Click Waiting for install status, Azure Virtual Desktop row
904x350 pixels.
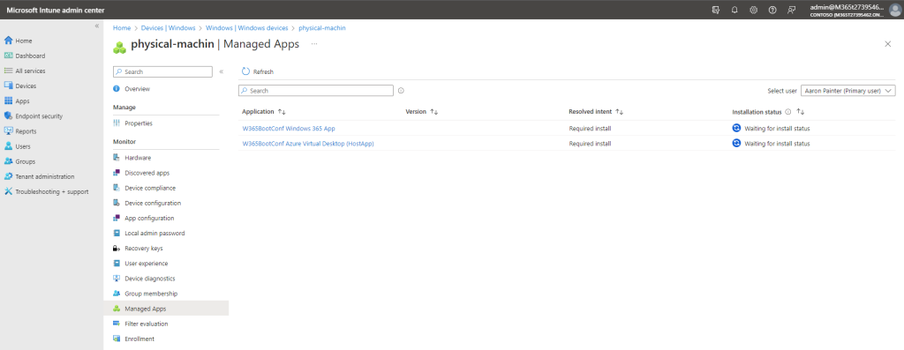tap(777, 144)
